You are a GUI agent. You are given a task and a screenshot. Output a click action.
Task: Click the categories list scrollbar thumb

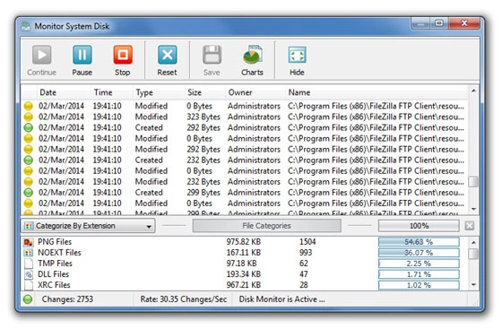click(x=473, y=254)
